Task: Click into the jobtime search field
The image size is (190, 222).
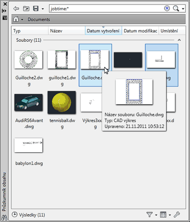Action: click(107, 8)
